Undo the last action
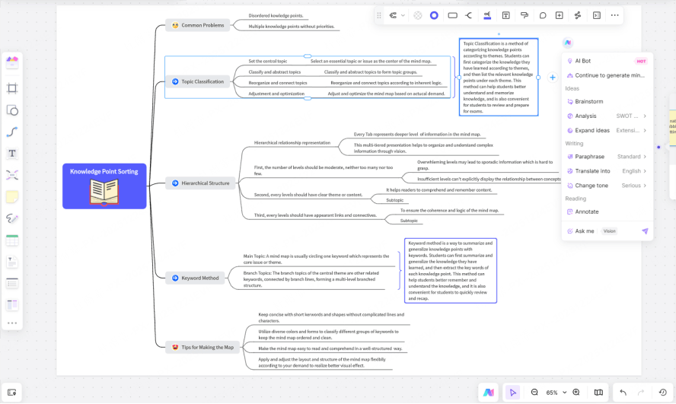676x404 pixels. click(623, 393)
